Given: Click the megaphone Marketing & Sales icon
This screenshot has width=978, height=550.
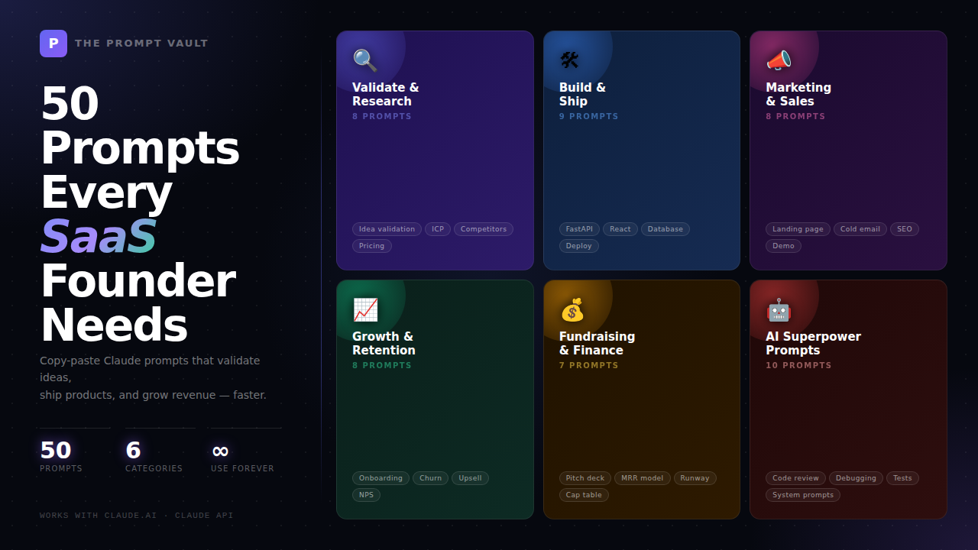Looking at the screenshot, I should click(778, 60).
